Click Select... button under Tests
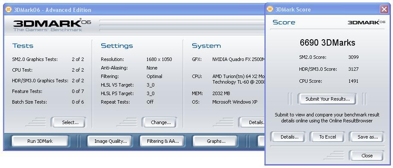393x168 pixels. tap(68, 122)
